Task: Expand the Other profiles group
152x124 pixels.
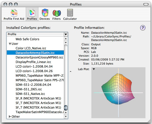Action: point(10,117)
